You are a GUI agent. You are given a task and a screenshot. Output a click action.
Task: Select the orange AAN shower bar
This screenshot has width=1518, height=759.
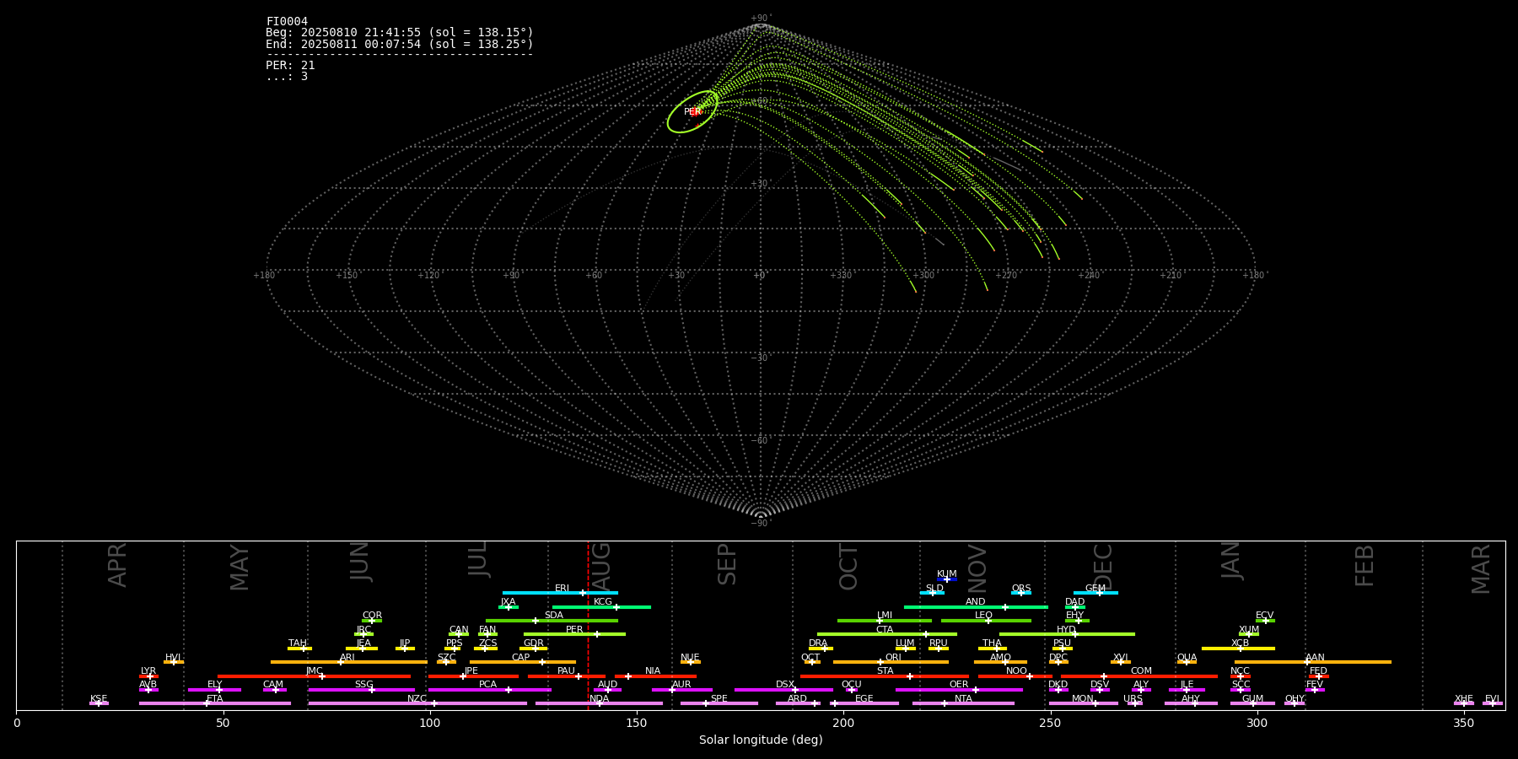(x=1313, y=662)
